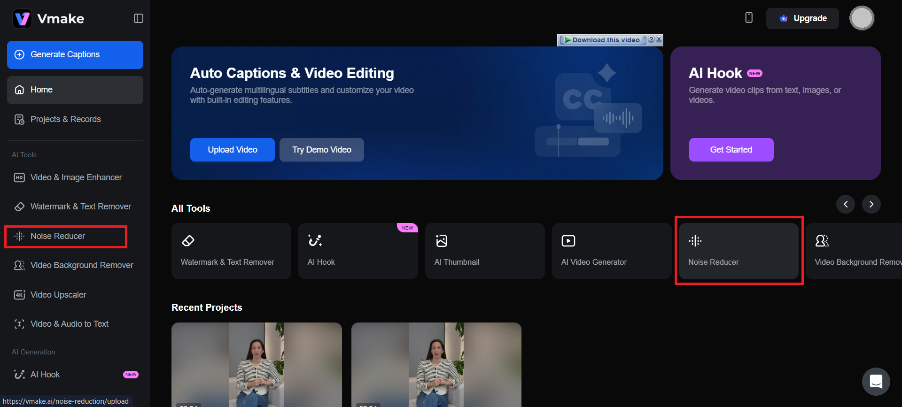Close the Download this video banner

(659, 39)
